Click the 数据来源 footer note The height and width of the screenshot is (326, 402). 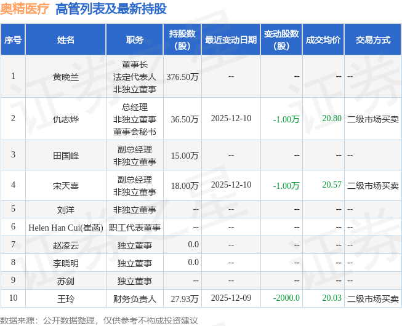pyautogui.click(x=99, y=320)
